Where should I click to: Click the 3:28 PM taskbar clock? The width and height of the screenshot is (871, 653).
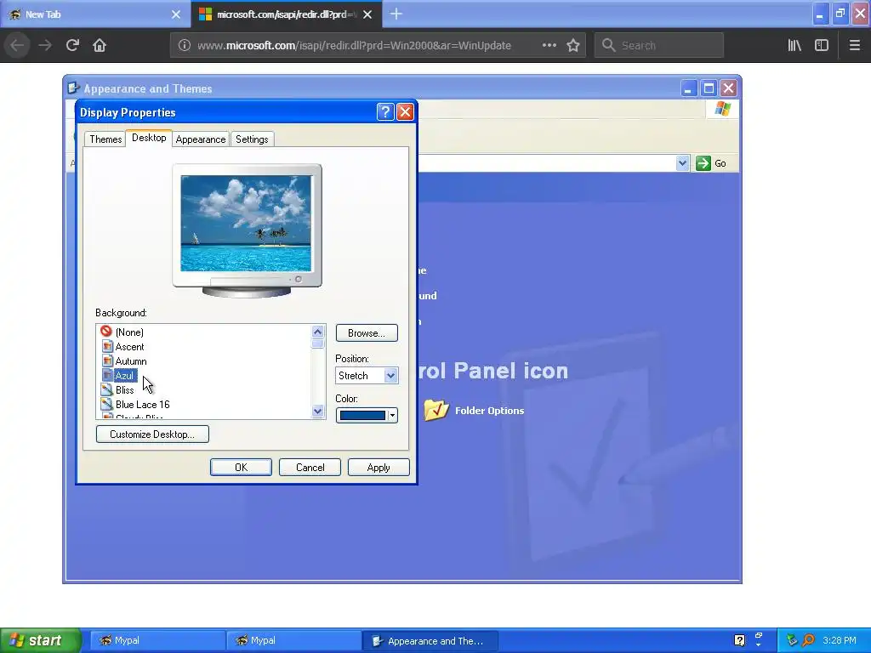coord(840,640)
